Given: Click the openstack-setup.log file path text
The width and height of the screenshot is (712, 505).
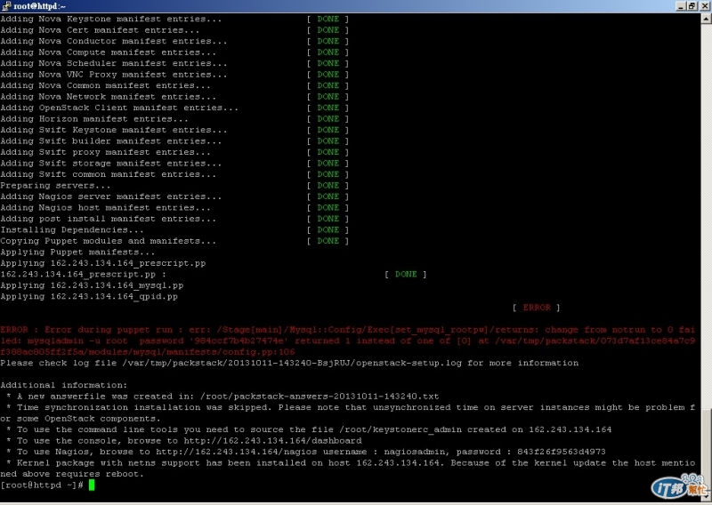Looking at the screenshot, I should coord(292,363).
